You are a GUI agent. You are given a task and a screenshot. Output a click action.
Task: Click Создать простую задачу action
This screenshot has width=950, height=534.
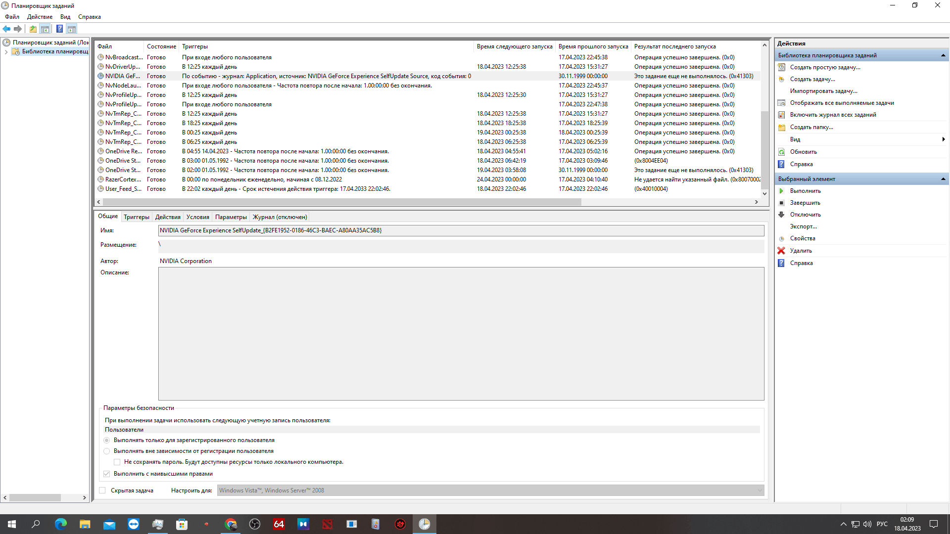[x=825, y=67]
